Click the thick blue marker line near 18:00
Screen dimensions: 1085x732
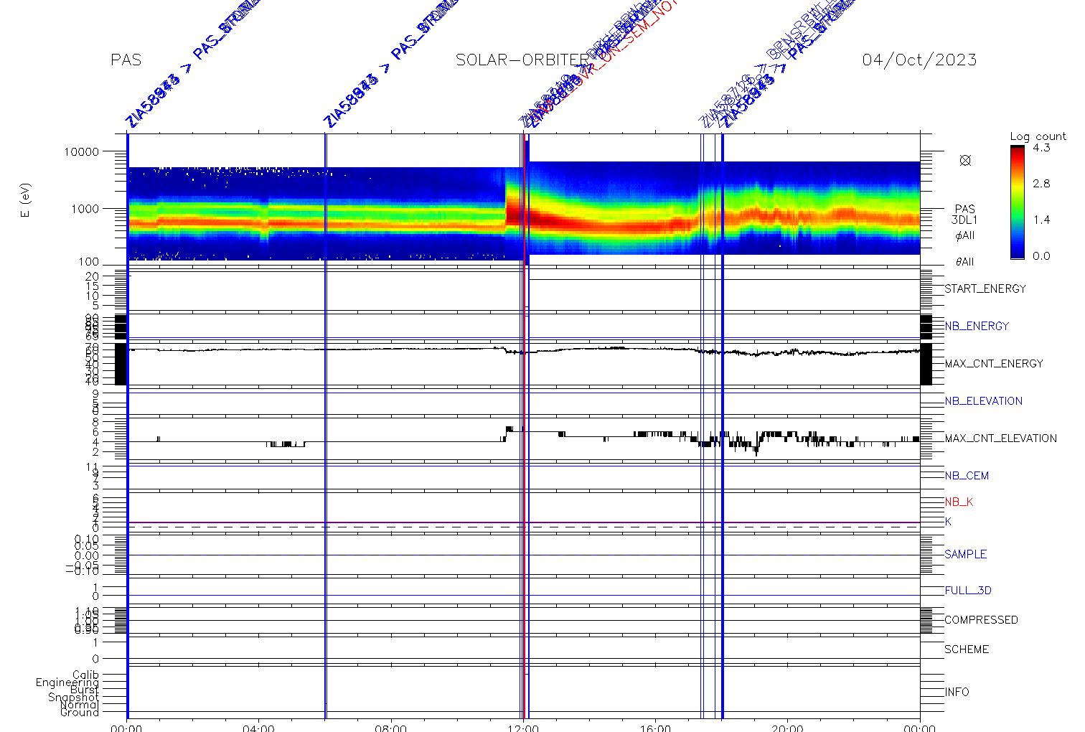point(722,425)
